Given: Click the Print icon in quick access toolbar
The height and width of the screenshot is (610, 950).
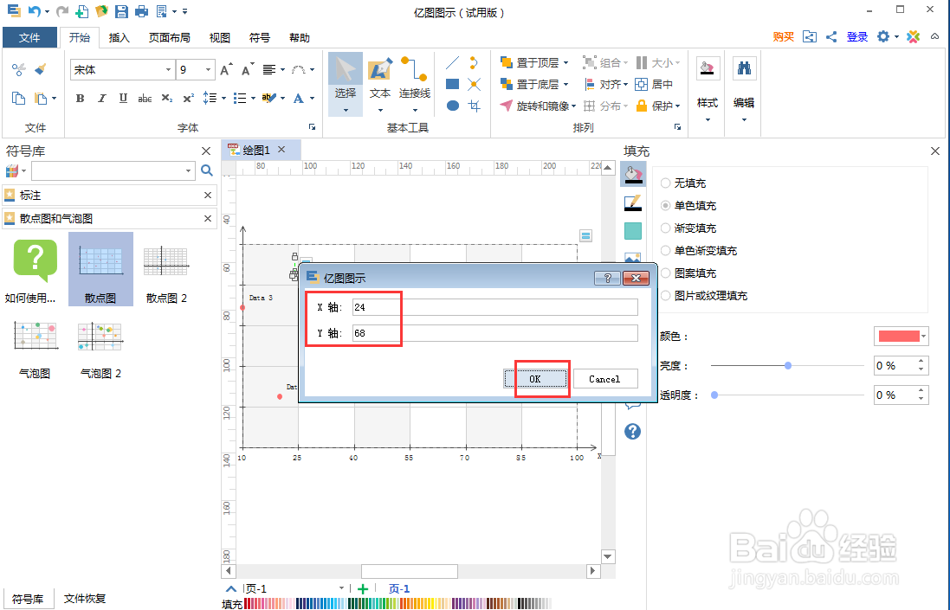Looking at the screenshot, I should click(x=141, y=11).
